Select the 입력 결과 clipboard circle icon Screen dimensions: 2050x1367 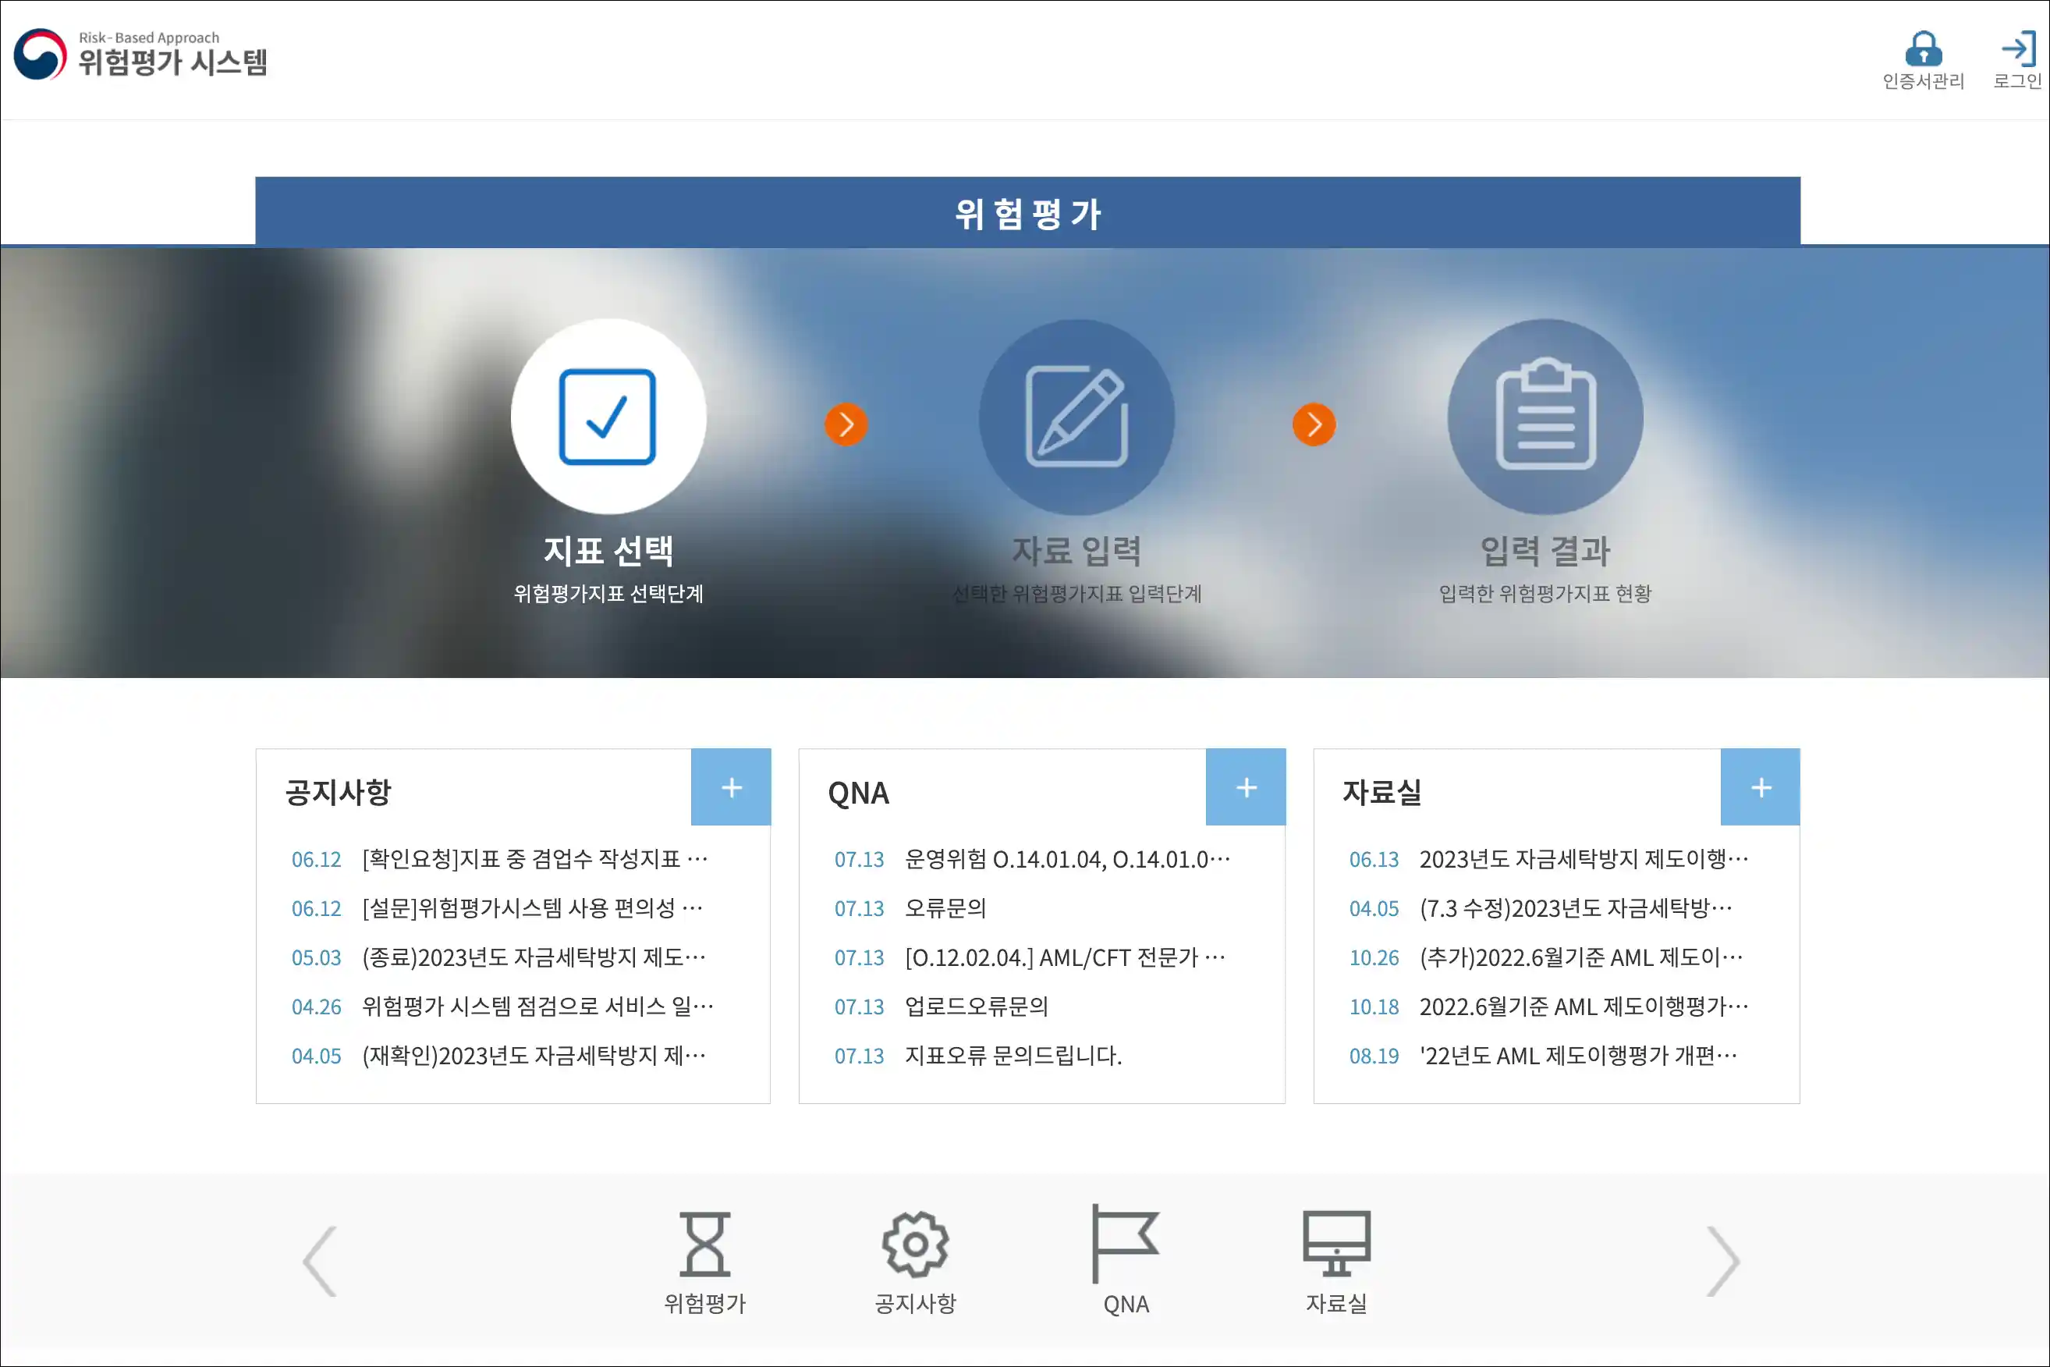coord(1545,417)
